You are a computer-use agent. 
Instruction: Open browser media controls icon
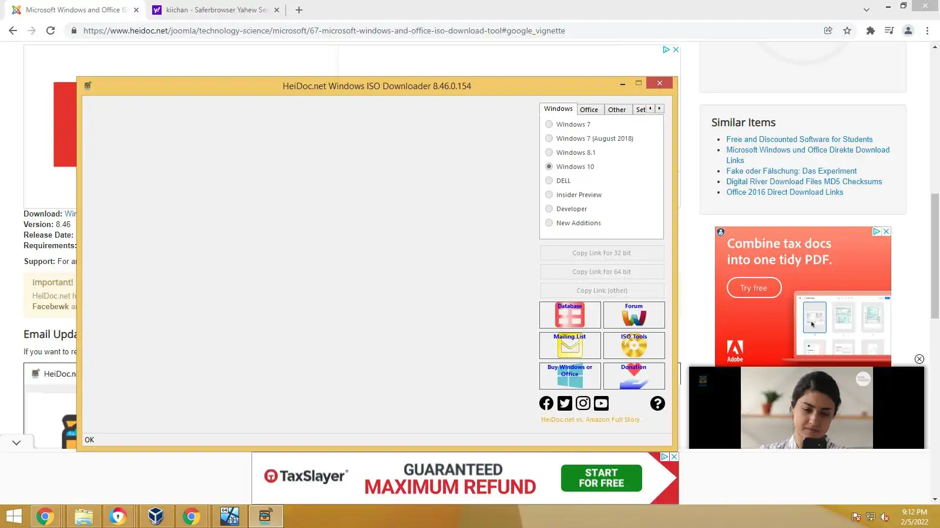tap(889, 31)
